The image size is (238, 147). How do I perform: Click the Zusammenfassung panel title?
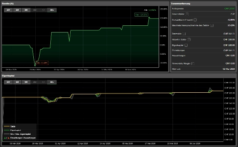[x=180, y=4]
